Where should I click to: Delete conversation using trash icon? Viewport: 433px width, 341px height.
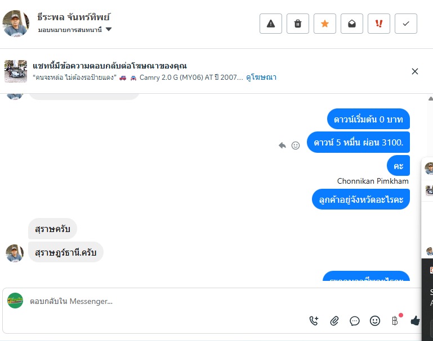pos(298,24)
